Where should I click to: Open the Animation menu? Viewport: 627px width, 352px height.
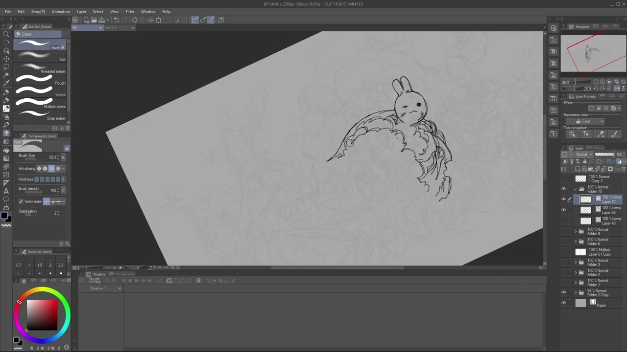tap(61, 12)
